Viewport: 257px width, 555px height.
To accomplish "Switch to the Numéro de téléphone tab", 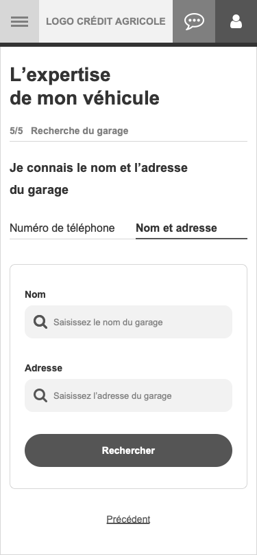I will (62, 228).
